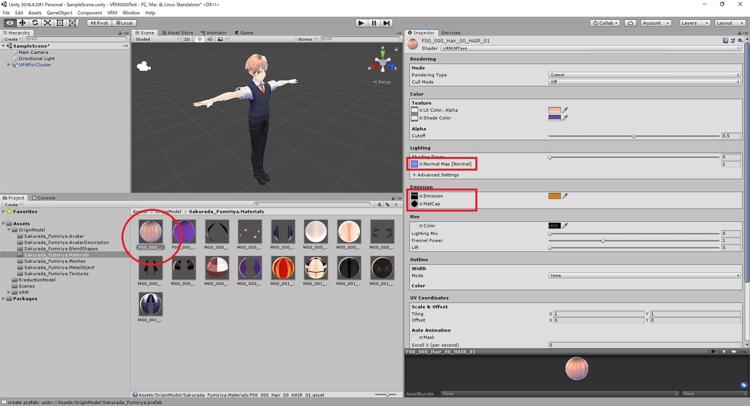Open the Gizmos dropdown
The height and width of the screenshot is (406, 750).
tap(307, 39)
